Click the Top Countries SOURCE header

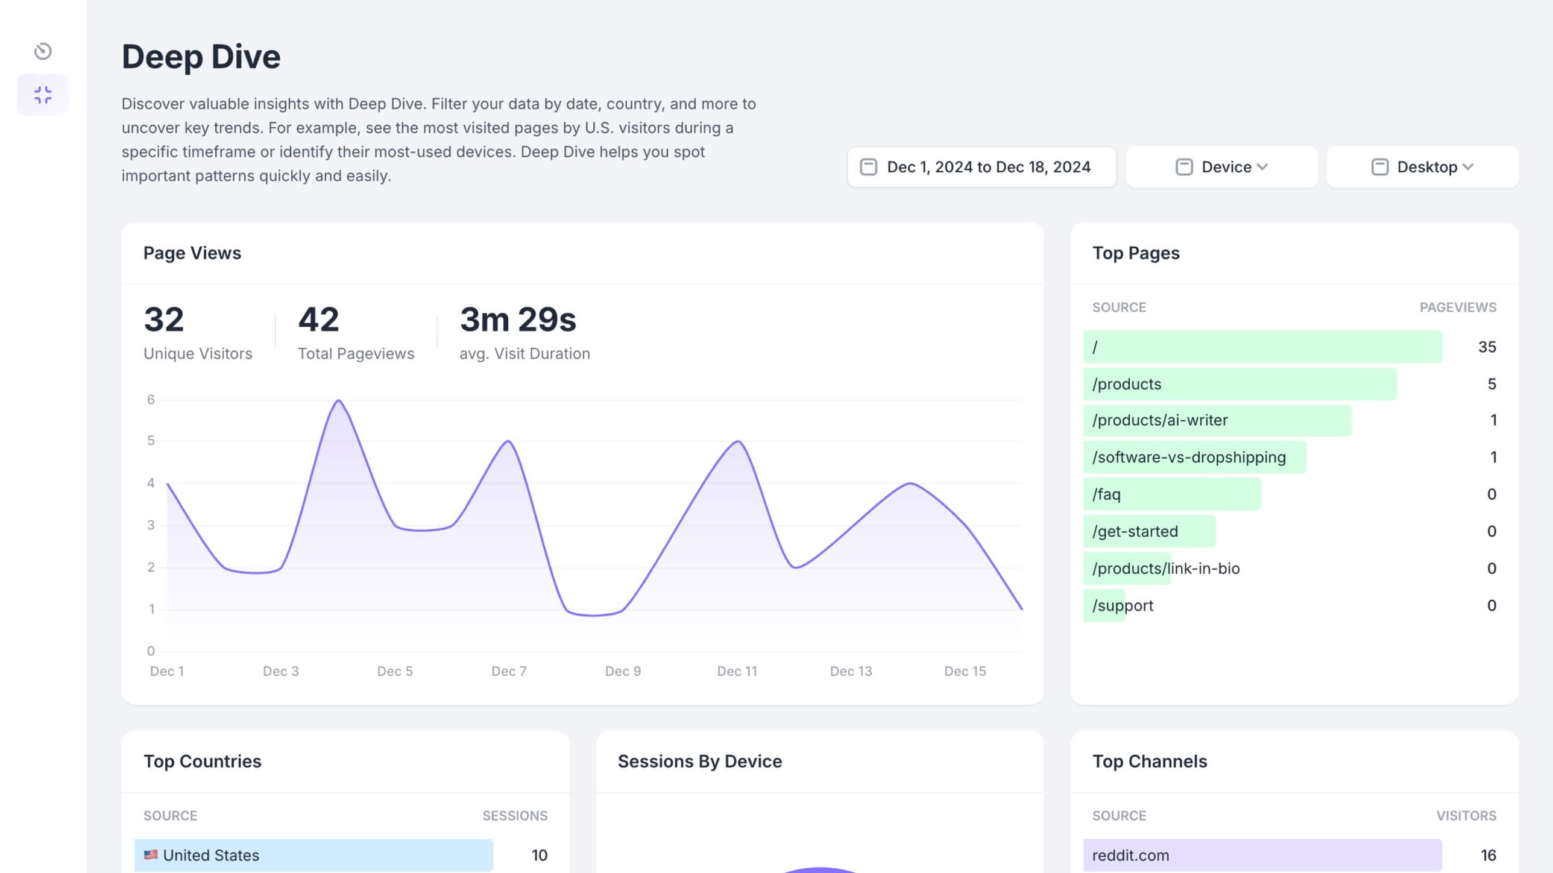[170, 816]
